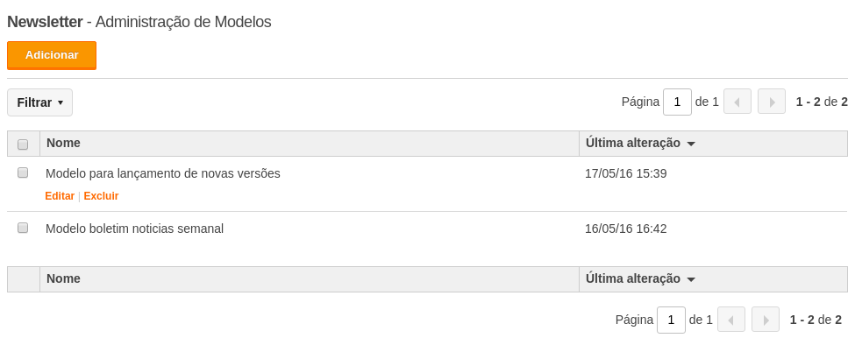
Task: Click the bottom Página number field
Action: tap(671, 320)
